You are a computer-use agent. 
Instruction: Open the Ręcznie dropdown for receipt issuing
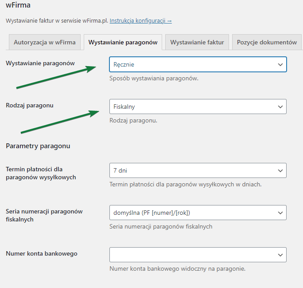(x=198, y=64)
